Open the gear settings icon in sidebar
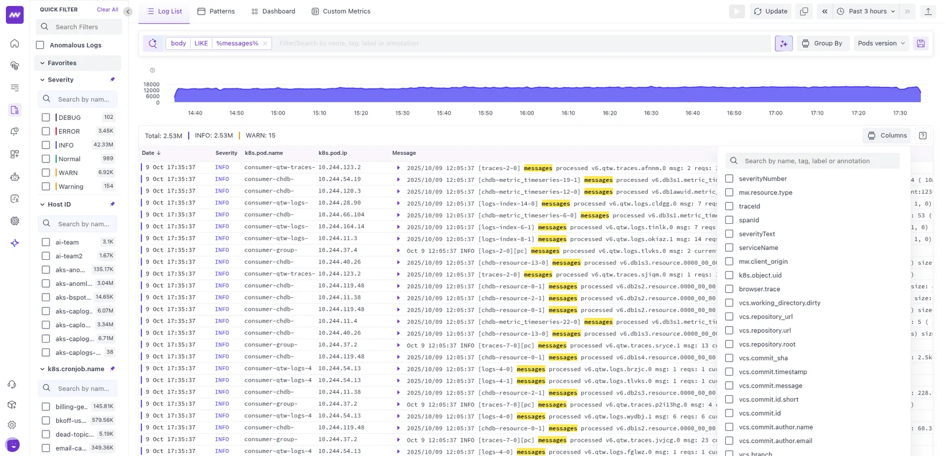The height and width of the screenshot is (456, 945). [x=12, y=425]
